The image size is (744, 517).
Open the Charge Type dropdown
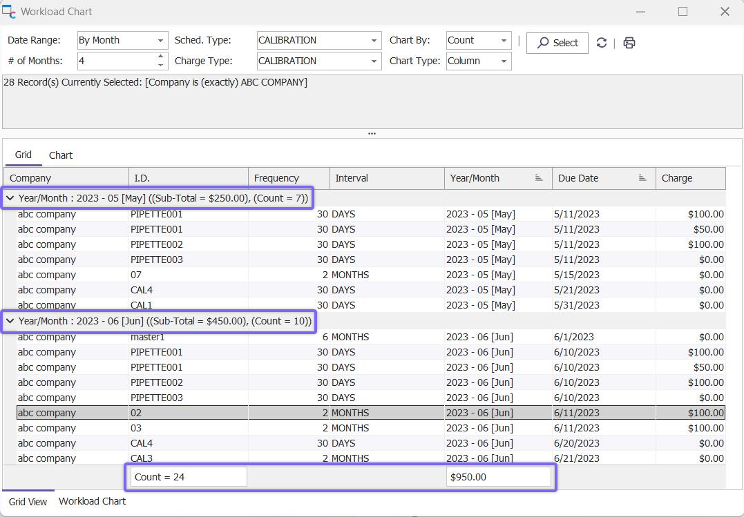pyautogui.click(x=374, y=61)
